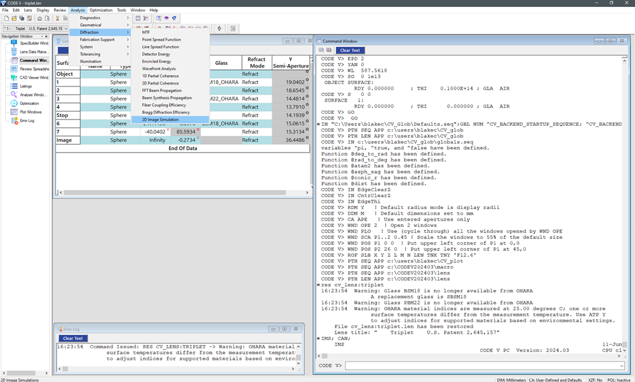635x382 pixels.
Task: Choose Wavefront Analysis
Action: [170, 69]
